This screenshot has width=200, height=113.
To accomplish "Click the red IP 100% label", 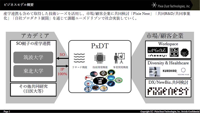I will coord(62,72).
